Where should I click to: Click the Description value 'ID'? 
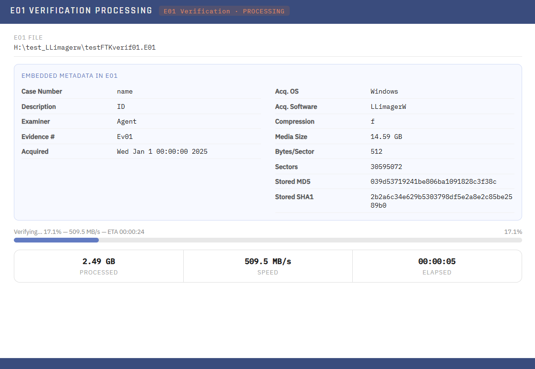pos(121,106)
